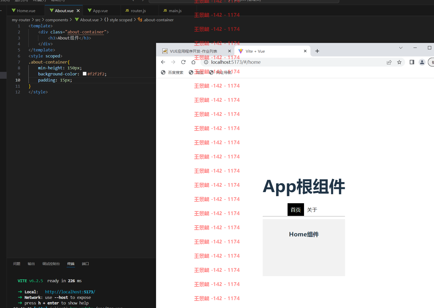Go to the browser home page
Viewport: 434px width, 308px height.
[x=193, y=62]
